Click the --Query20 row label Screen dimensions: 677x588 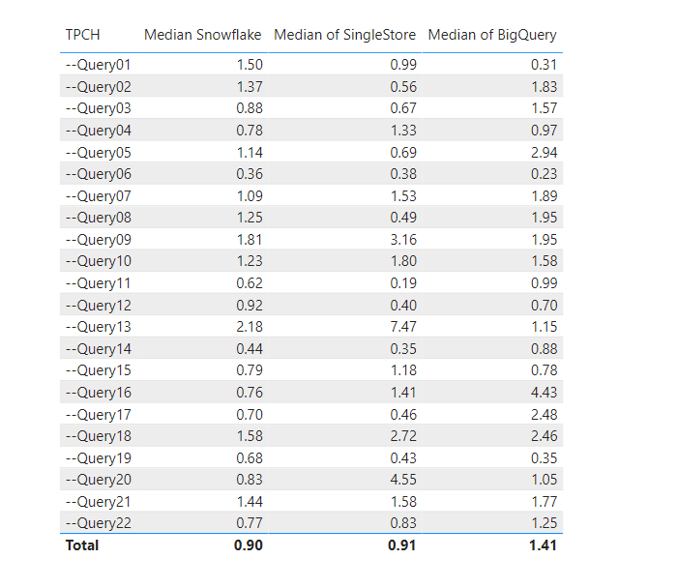point(98,480)
